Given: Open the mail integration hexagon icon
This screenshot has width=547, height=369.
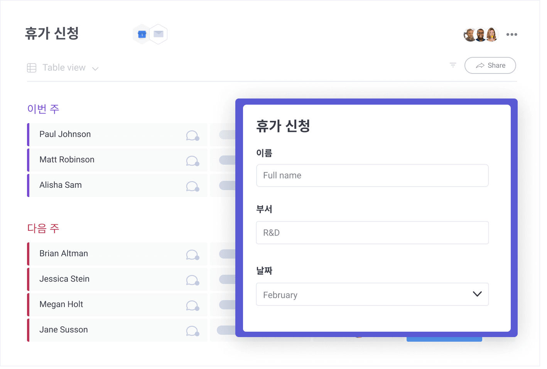Looking at the screenshot, I should pos(159,34).
